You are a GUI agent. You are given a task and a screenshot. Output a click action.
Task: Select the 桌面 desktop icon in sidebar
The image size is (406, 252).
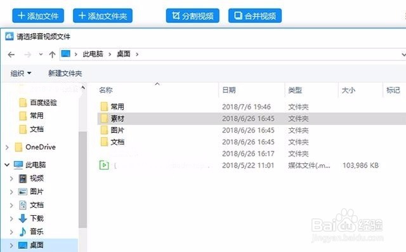[x=23, y=245]
